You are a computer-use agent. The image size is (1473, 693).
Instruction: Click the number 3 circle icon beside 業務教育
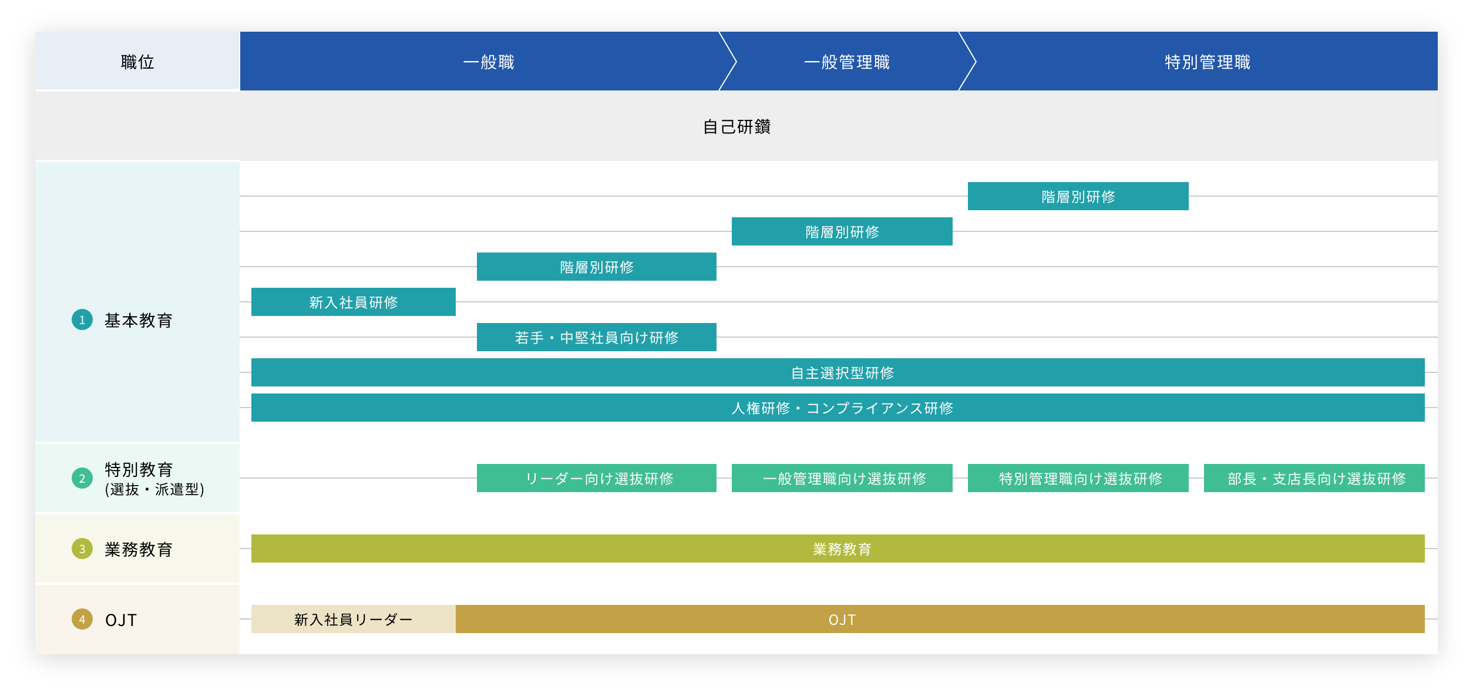82,549
